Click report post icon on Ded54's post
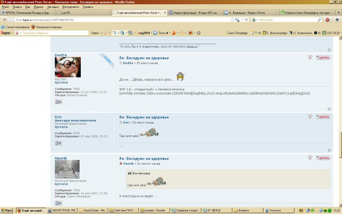The width and height of the screenshot is (342, 214). 310,57
